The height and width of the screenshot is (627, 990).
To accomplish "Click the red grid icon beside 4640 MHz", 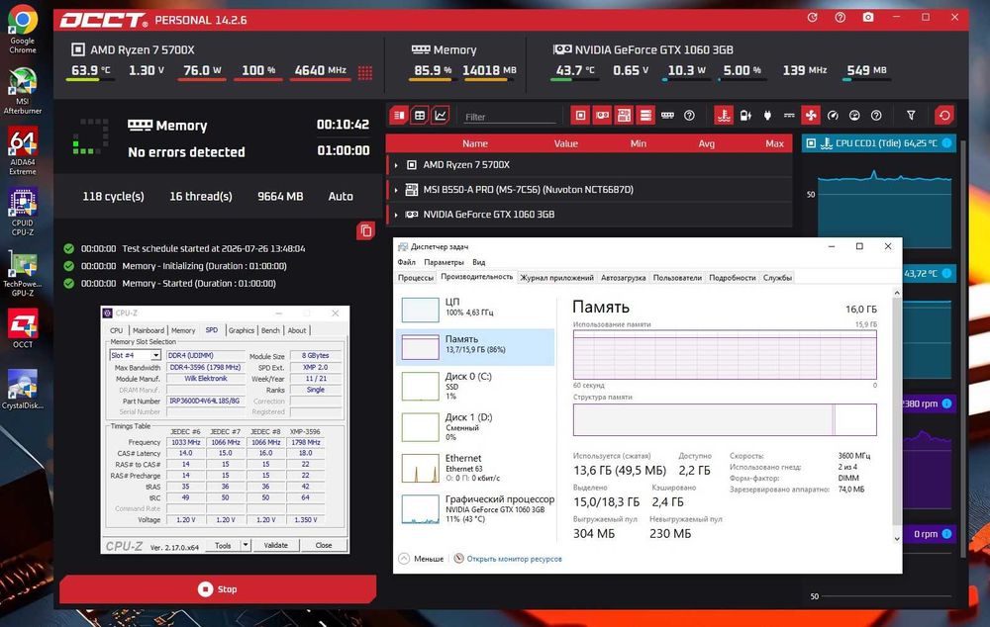I will tap(365, 72).
